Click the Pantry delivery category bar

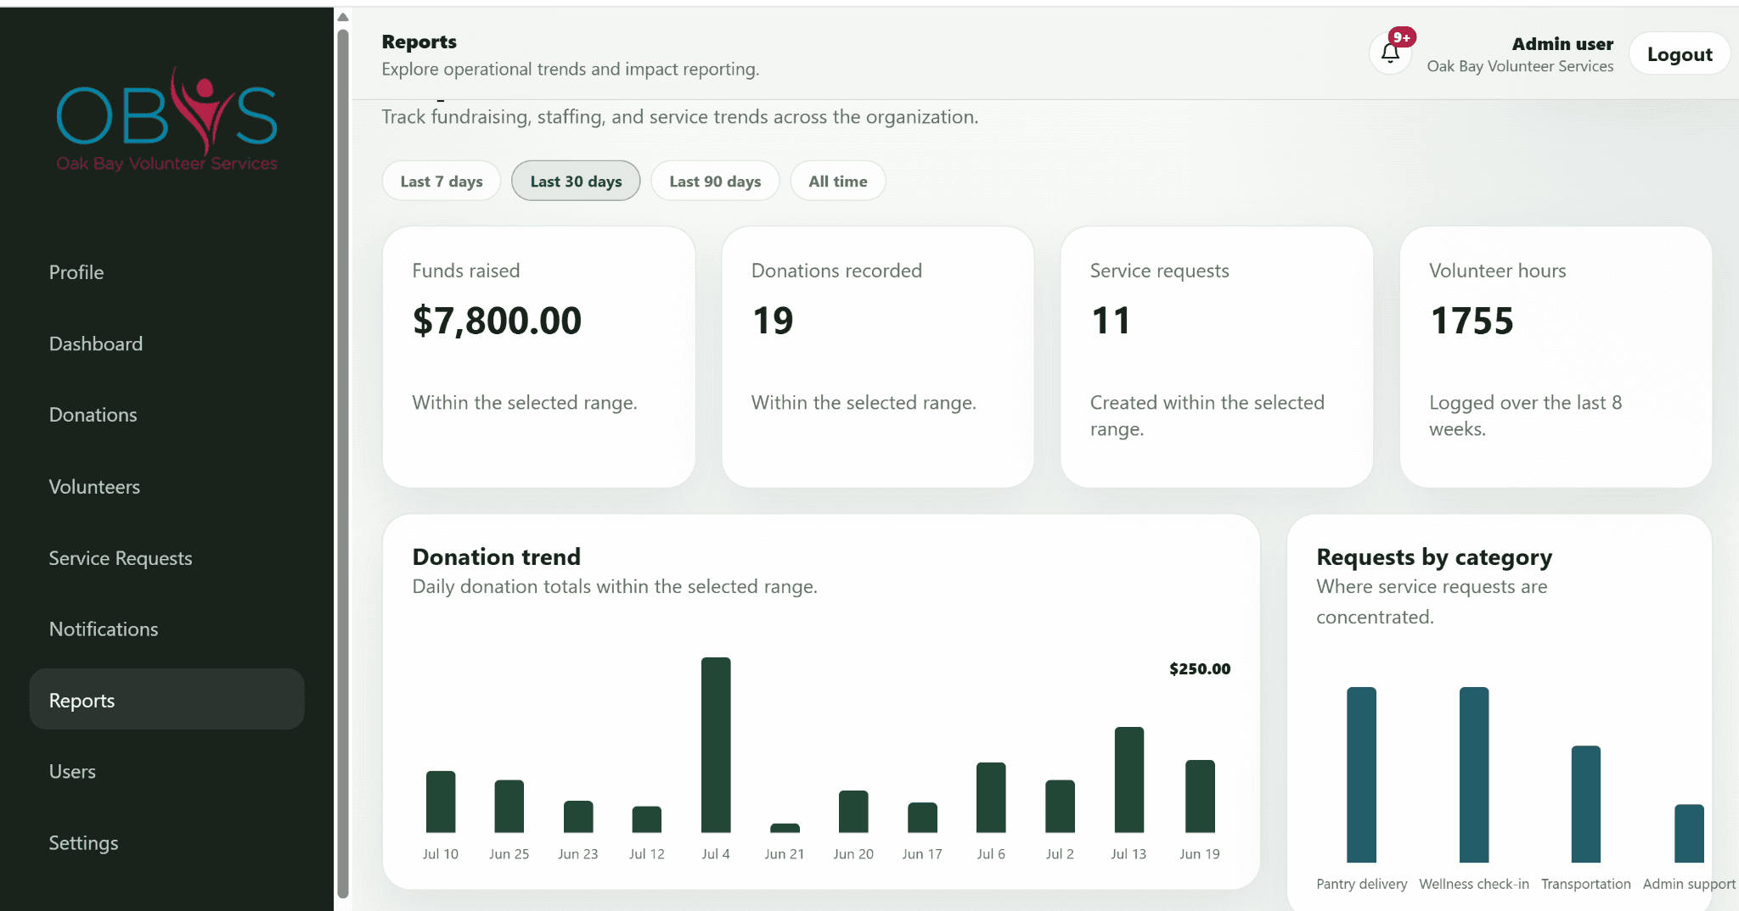click(1361, 774)
